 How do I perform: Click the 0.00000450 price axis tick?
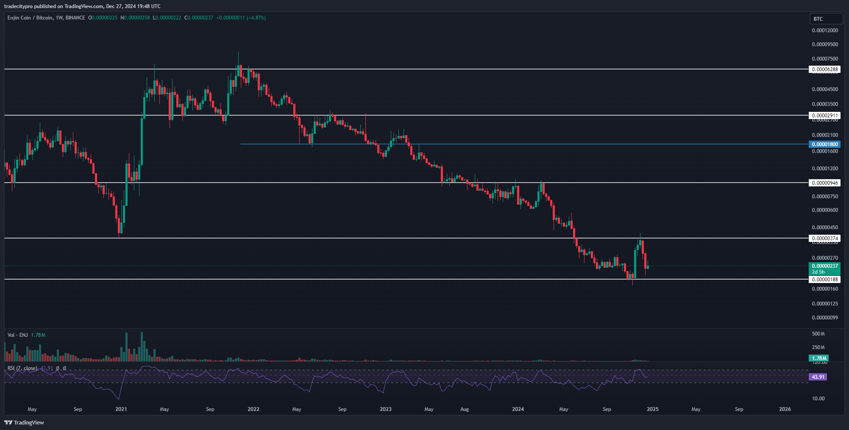(x=825, y=227)
